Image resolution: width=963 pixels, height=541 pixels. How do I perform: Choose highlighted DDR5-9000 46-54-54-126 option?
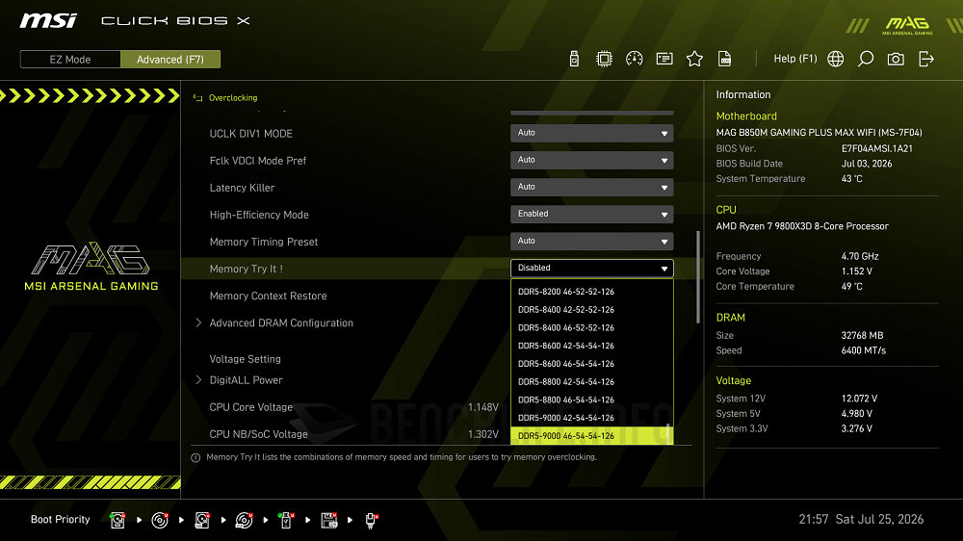click(x=591, y=436)
